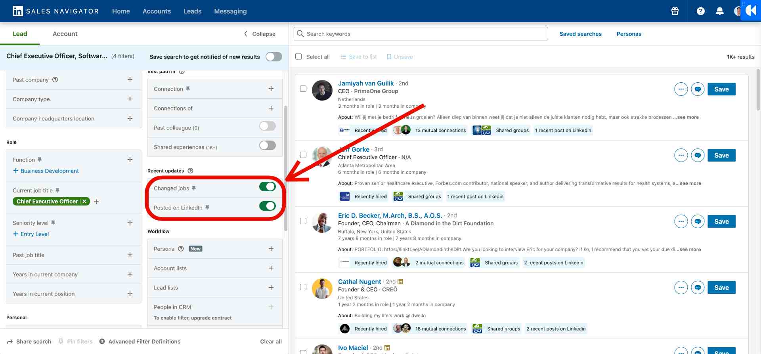This screenshot has width=761, height=354.
Task: Check the box for Eric D. Becker
Action: pyautogui.click(x=303, y=221)
